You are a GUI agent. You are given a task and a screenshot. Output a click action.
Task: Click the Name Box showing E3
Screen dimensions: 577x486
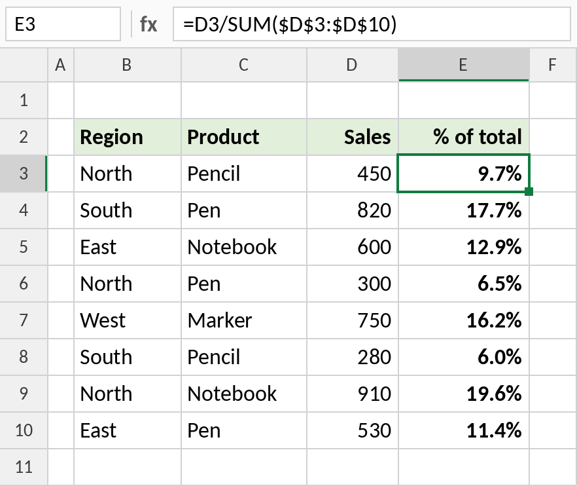tap(63, 24)
